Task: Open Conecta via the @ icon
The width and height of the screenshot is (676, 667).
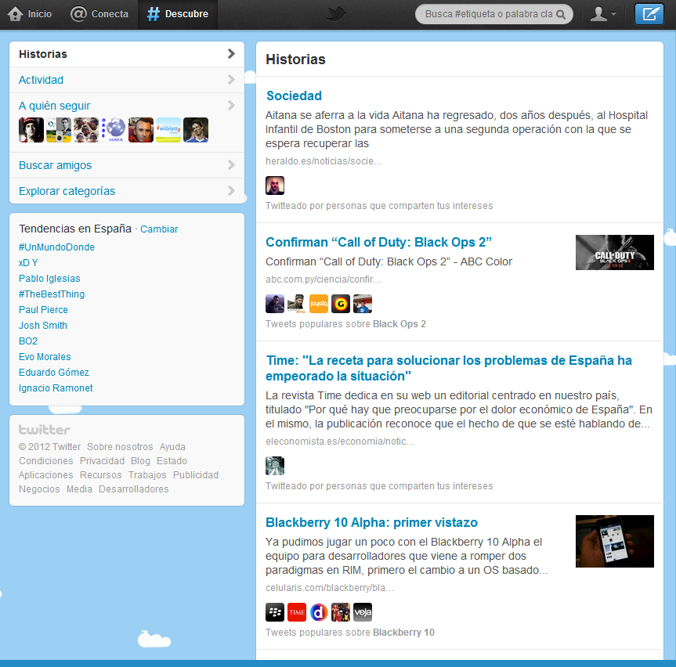Action: (x=79, y=14)
